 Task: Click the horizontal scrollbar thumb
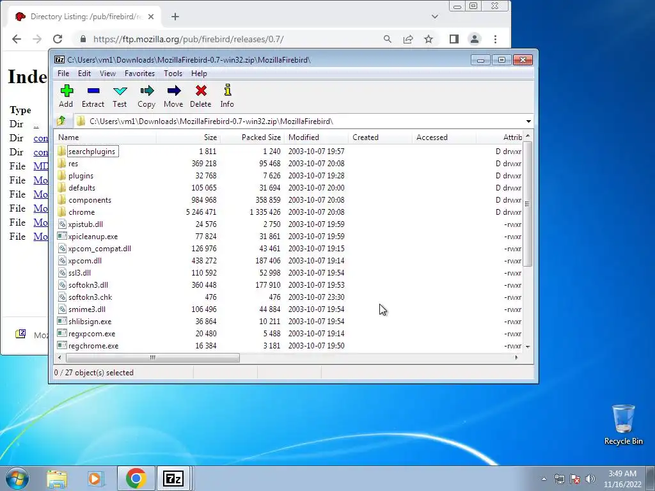point(152,357)
